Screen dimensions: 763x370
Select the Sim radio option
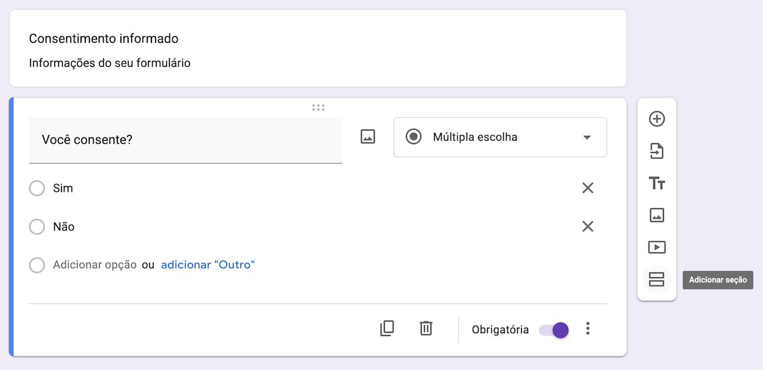coord(37,188)
